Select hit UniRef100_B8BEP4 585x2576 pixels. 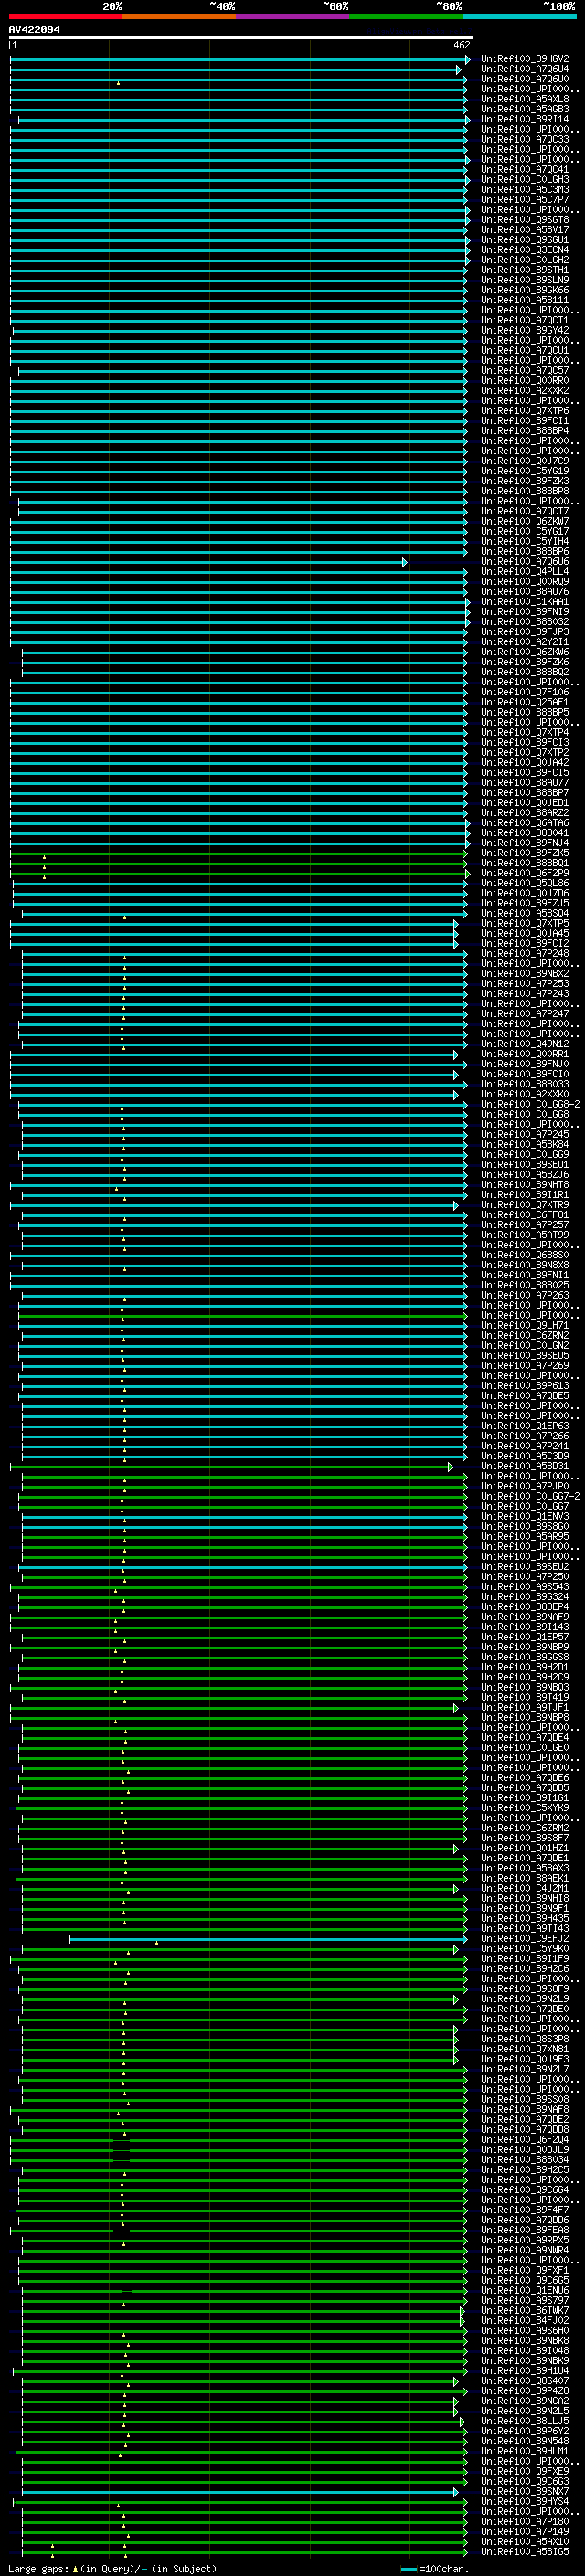pos(525,1607)
